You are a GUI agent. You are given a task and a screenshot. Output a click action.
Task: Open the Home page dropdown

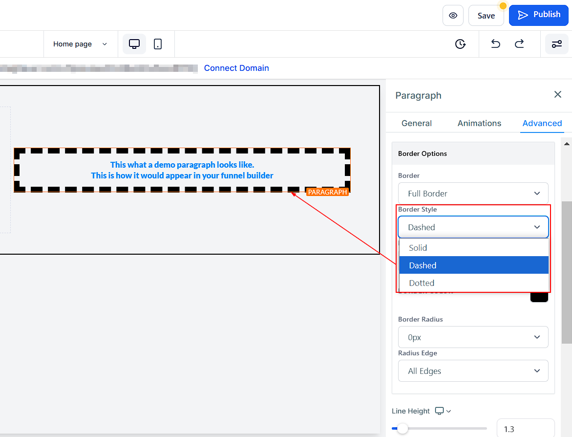tap(80, 44)
